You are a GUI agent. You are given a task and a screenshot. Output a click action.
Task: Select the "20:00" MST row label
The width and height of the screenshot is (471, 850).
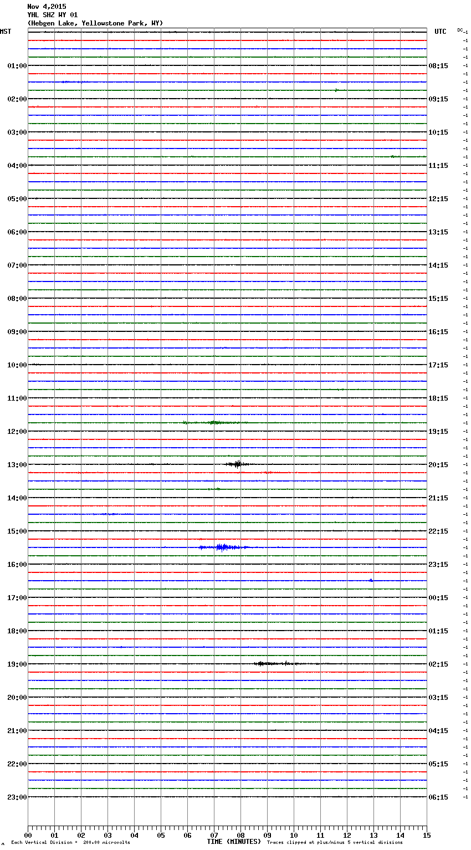click(17, 698)
